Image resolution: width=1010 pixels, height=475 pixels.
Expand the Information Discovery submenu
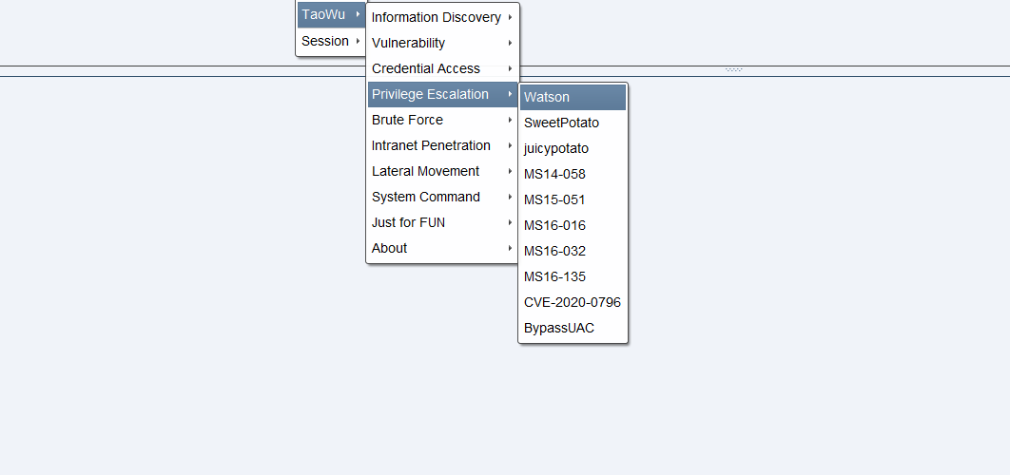click(x=442, y=17)
